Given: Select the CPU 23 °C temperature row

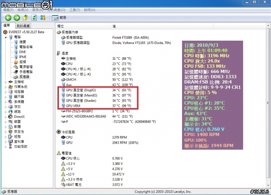Looking at the screenshot, I should coord(96,64).
